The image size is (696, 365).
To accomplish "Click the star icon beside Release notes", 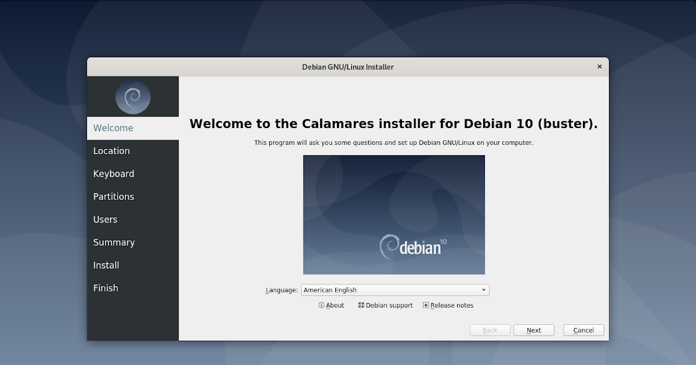I will 425,305.
